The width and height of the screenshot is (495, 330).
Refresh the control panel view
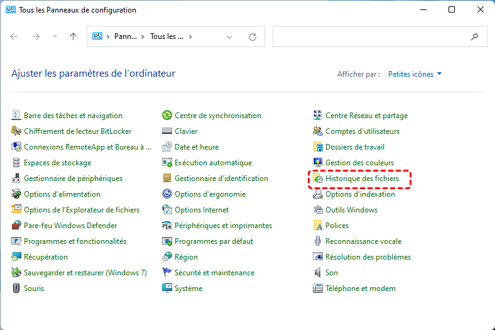[253, 37]
